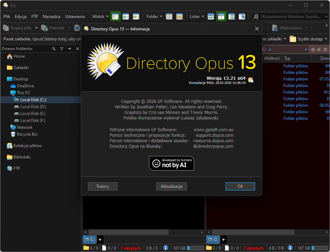
Task: Open the Folder dropdown
Action: coord(154,17)
